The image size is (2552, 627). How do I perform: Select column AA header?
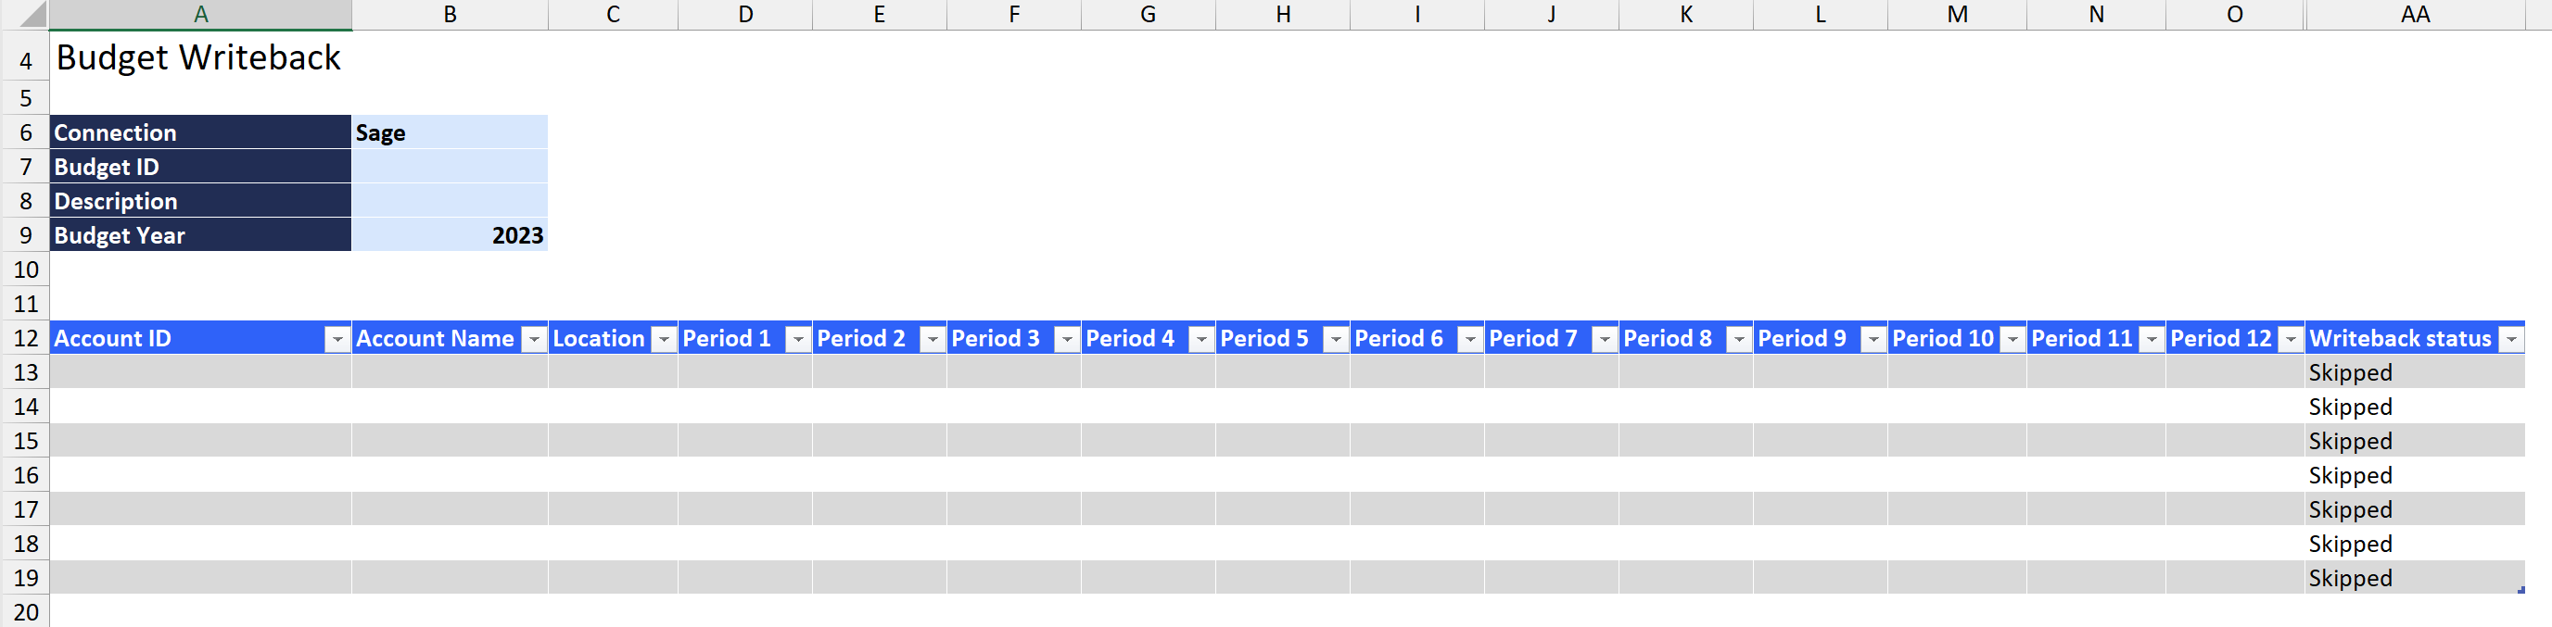point(2414,15)
